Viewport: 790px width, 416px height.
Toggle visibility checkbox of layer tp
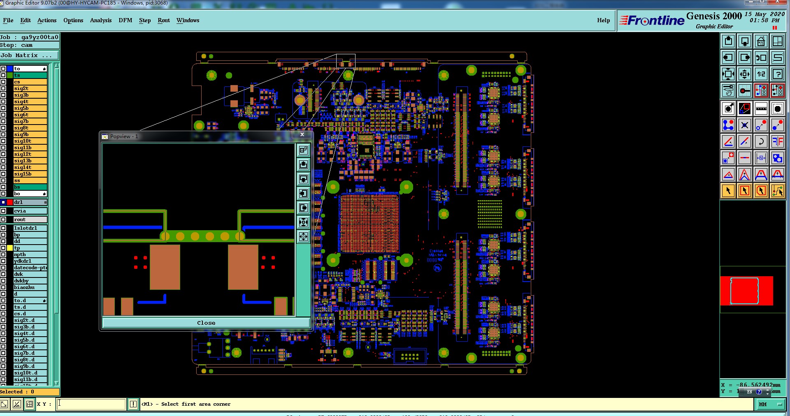3,248
